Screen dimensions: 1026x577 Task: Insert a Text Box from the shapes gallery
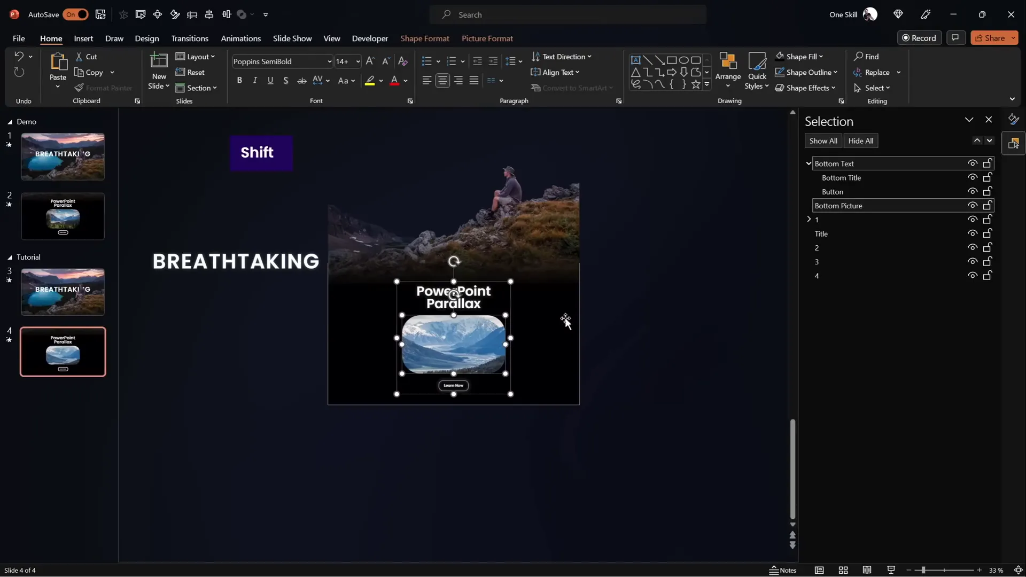point(636,60)
